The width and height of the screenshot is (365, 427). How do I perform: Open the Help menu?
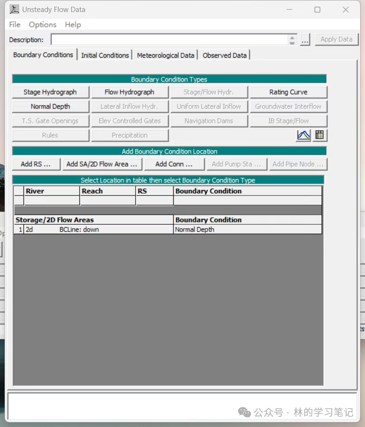[73, 24]
